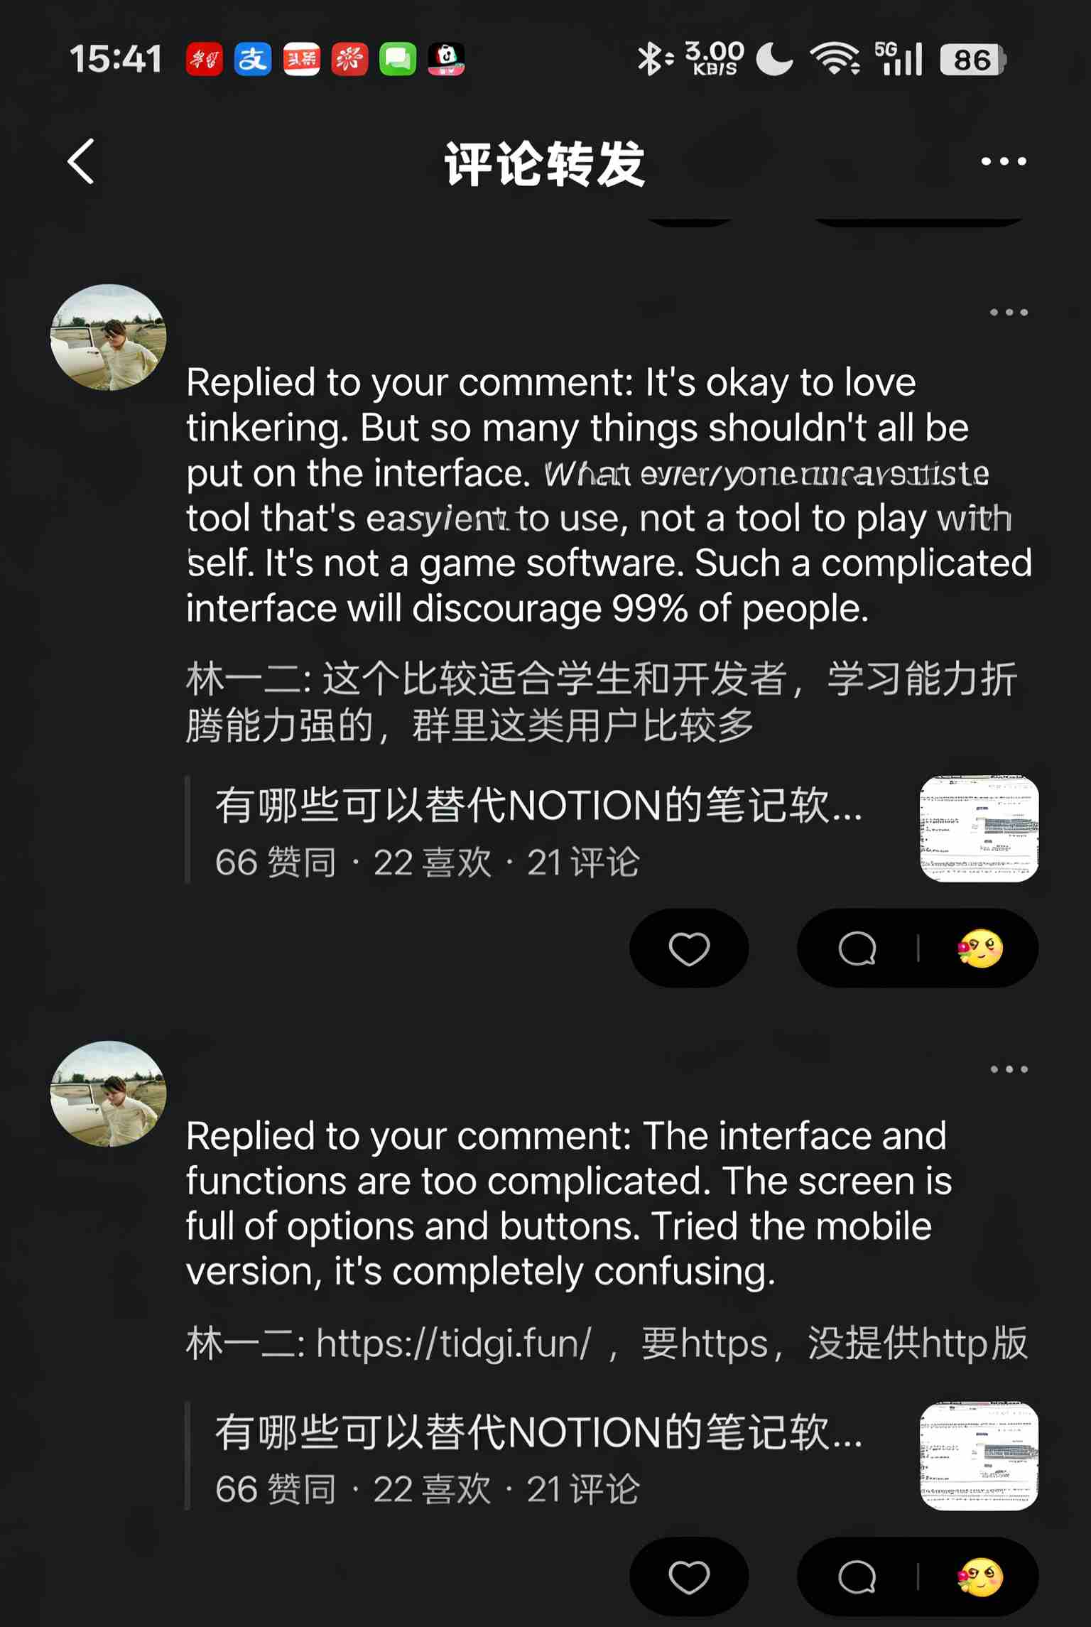Send the rose emoji reaction on first reply
1091x1627 pixels.
pos(980,948)
